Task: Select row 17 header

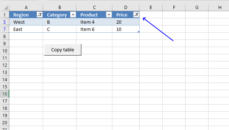Action: (5, 101)
